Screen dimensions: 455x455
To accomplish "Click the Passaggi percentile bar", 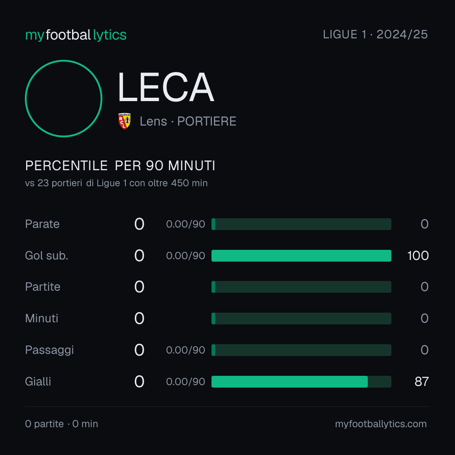I will click(301, 350).
